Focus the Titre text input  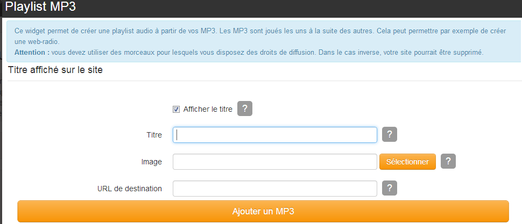point(274,135)
